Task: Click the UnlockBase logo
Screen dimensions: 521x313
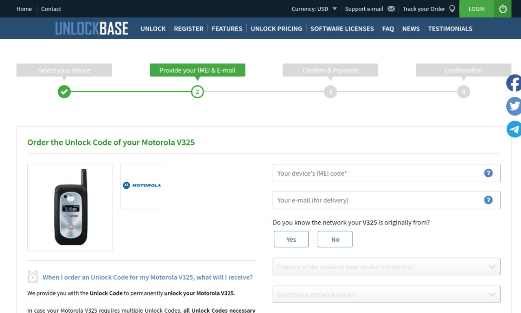Action: pos(92,29)
